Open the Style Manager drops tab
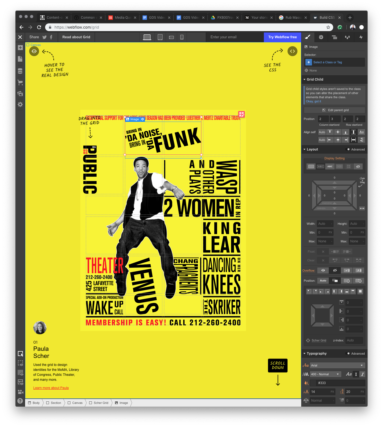Image resolution: width=383 pixels, height=427 pixels. (x=348, y=37)
